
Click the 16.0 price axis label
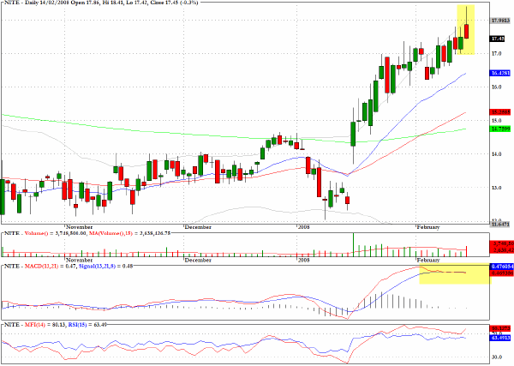tap(496, 87)
